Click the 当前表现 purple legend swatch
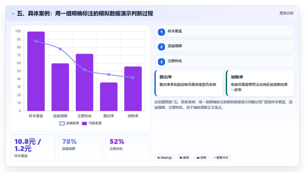The height and width of the screenshot is (172, 305). 84,123
